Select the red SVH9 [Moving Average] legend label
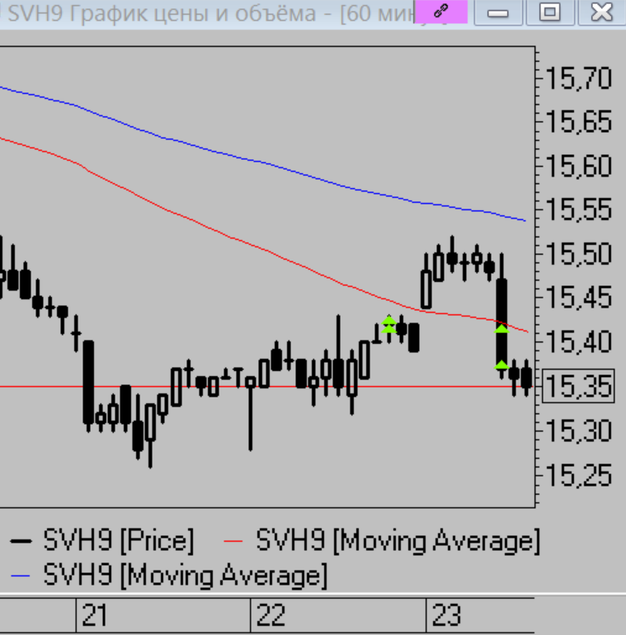This screenshot has width=626, height=635. tap(398, 542)
